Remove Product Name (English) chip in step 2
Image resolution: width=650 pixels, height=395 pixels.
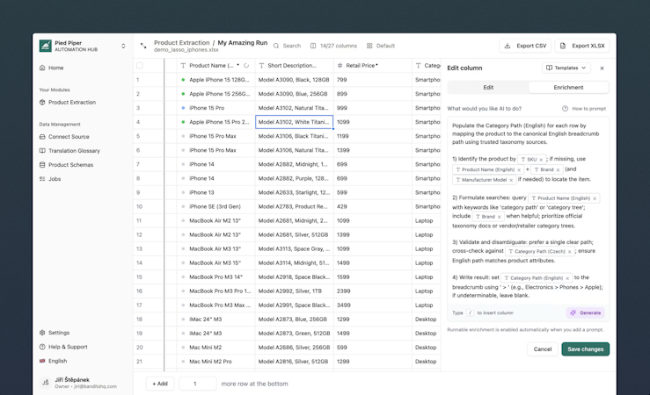point(595,198)
